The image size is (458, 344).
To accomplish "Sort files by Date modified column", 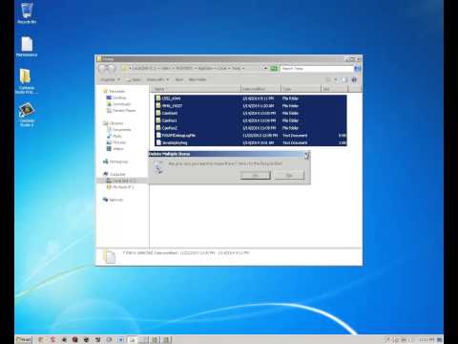I will [x=260, y=89].
